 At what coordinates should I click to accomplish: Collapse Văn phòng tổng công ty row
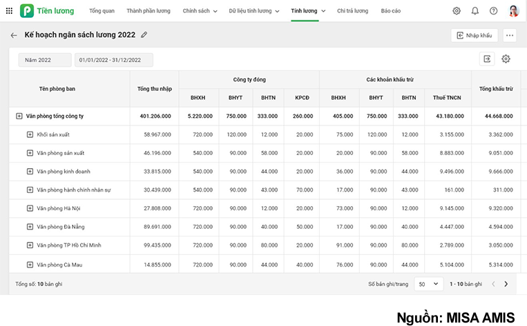tap(19, 116)
